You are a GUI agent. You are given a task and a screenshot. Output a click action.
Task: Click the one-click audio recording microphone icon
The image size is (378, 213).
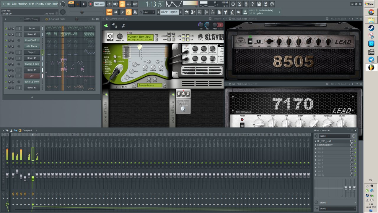coord(246,4)
